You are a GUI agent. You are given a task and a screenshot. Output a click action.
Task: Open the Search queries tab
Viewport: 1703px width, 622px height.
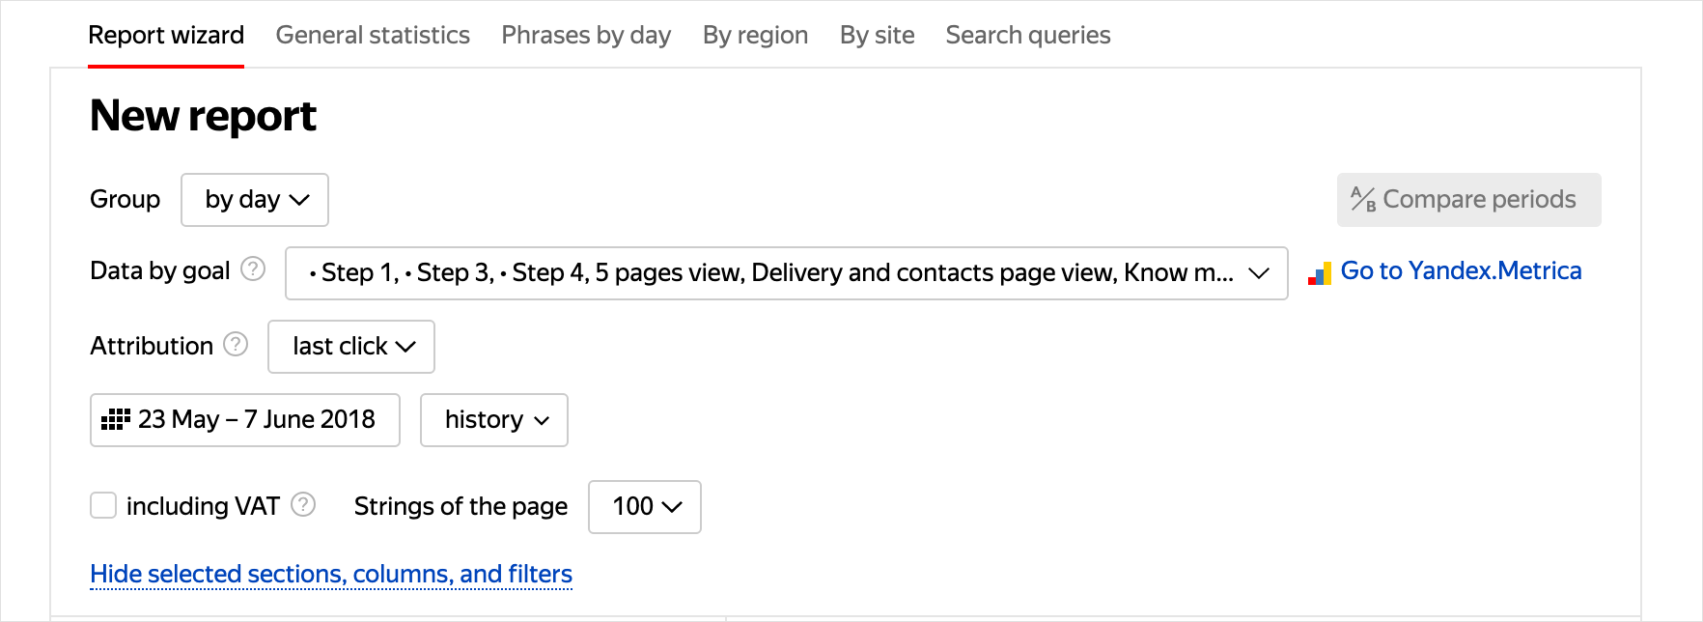[x=1027, y=36]
